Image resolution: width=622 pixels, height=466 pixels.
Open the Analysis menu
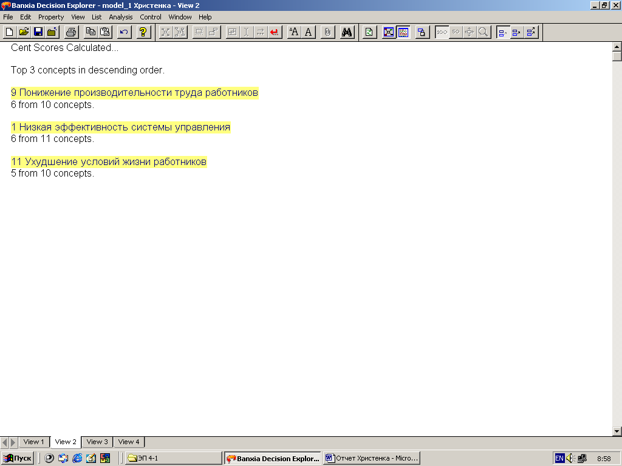(x=121, y=17)
